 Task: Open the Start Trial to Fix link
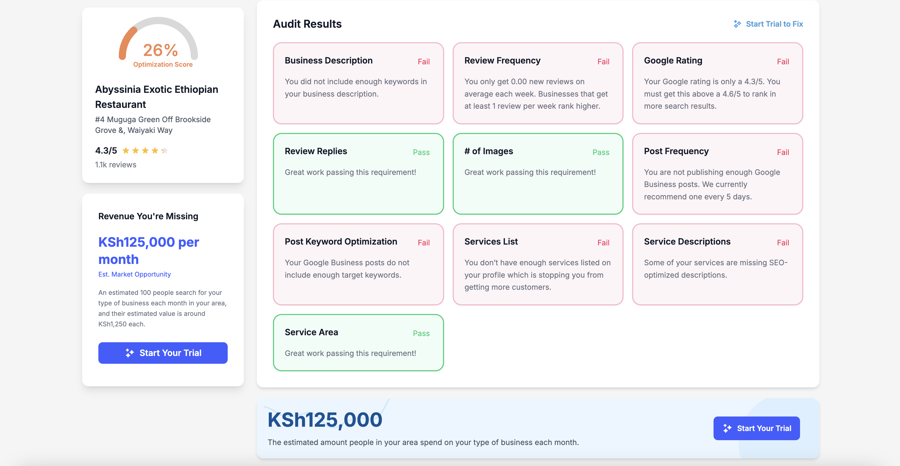coord(774,24)
